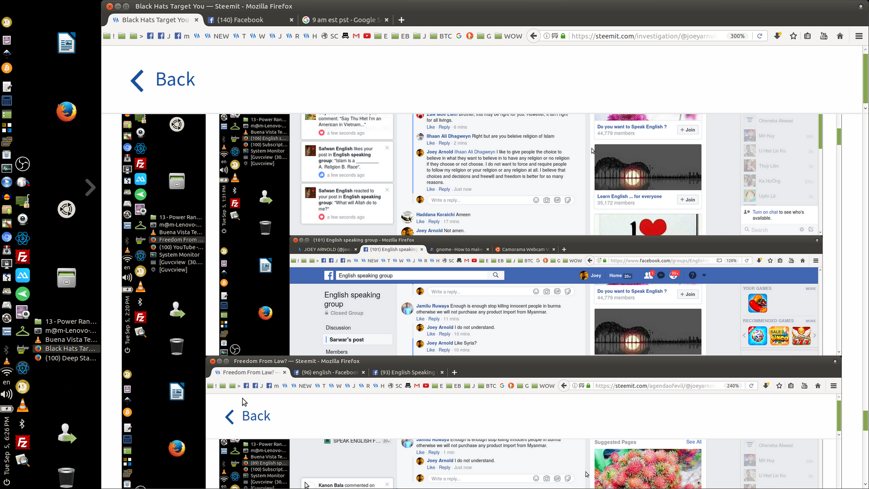Click the large Back link below the 300% toolbar
This screenshot has height=489, width=869.
point(163,80)
